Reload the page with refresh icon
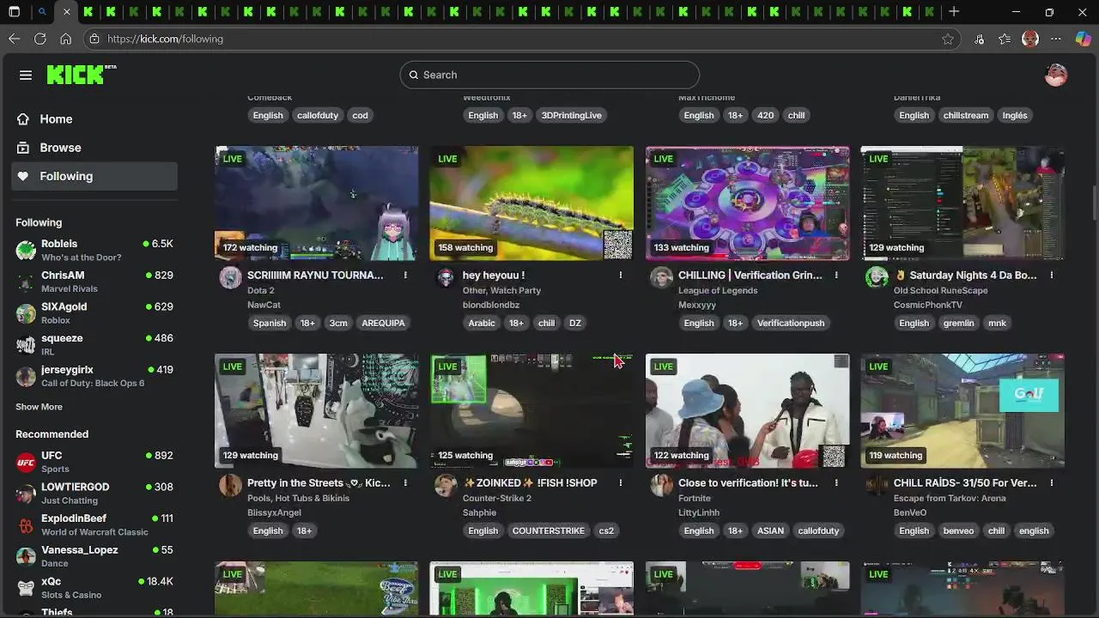The height and width of the screenshot is (618, 1099). coord(40,39)
